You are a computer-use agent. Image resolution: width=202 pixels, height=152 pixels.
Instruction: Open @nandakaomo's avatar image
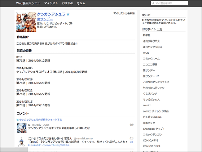pos(22,142)
